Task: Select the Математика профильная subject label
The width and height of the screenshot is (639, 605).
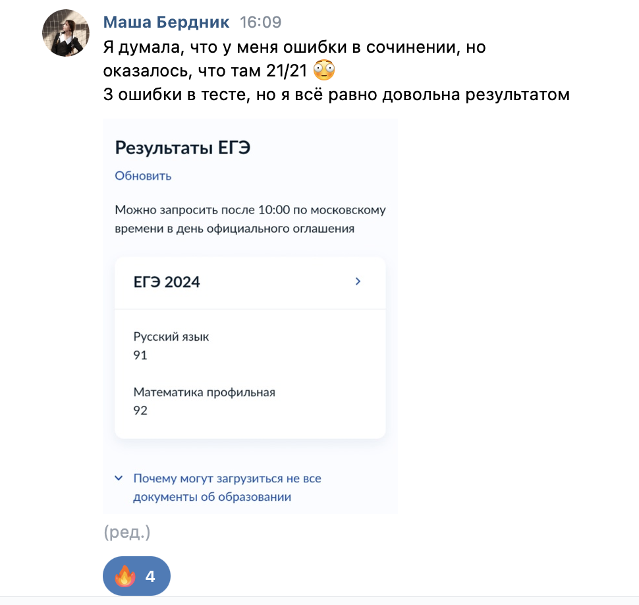Action: pyautogui.click(x=204, y=392)
